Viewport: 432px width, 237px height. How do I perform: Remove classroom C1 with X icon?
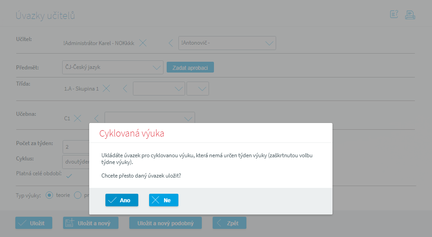77,118
